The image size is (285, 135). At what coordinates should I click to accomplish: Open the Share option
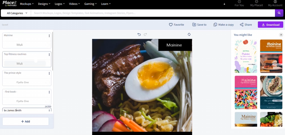point(246,25)
